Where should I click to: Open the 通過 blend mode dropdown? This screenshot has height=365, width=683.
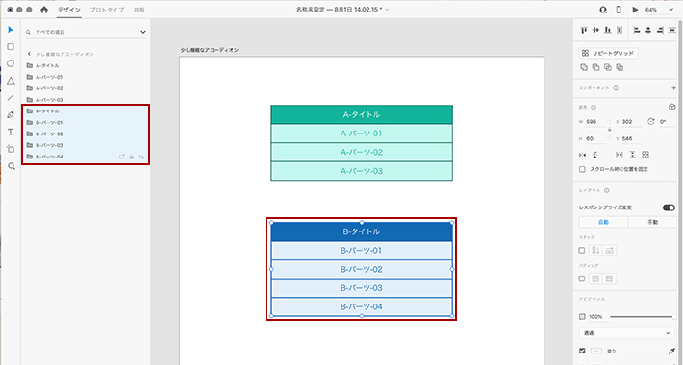(626, 333)
